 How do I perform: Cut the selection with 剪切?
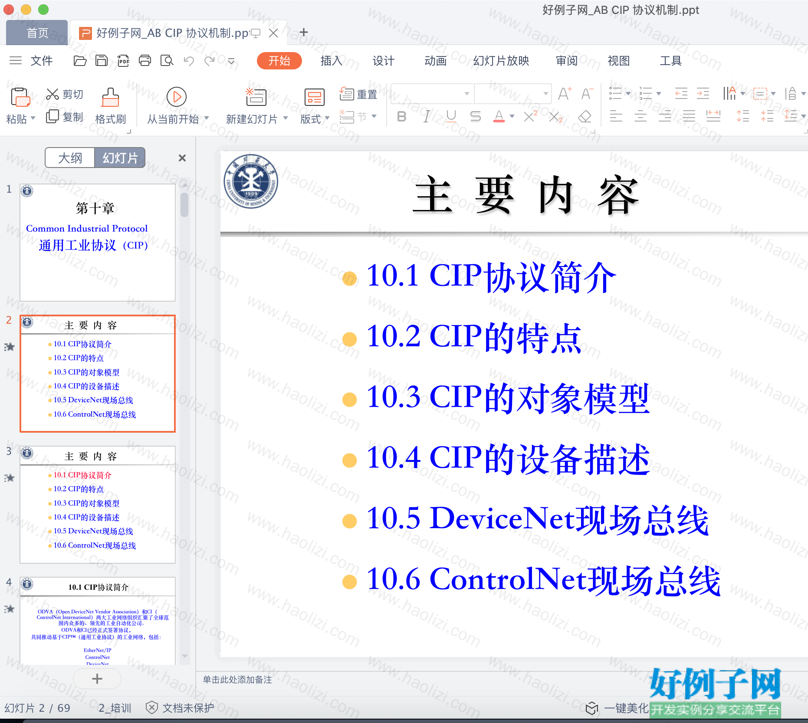[x=65, y=94]
